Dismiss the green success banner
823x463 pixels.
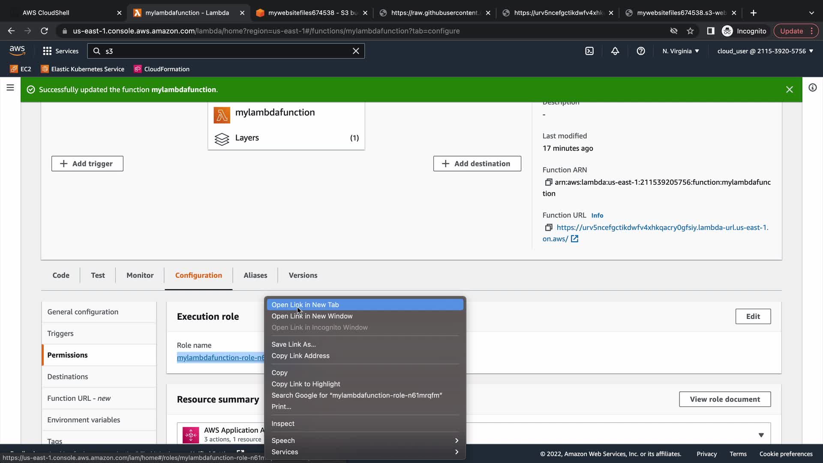click(x=789, y=90)
